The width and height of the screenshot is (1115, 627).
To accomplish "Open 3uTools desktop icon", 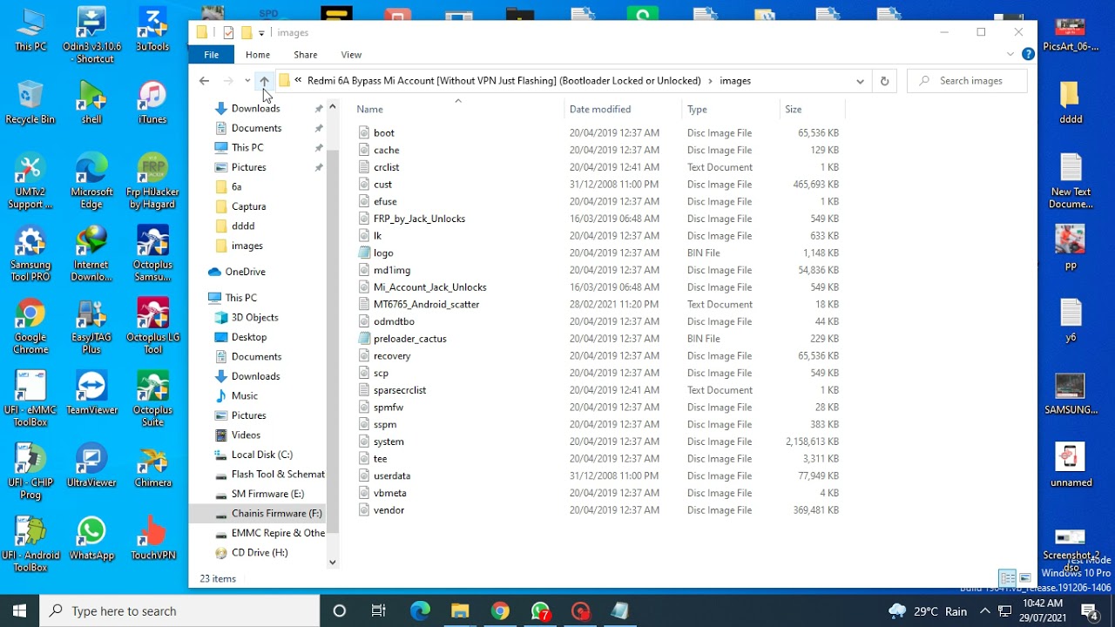I will coord(152,30).
